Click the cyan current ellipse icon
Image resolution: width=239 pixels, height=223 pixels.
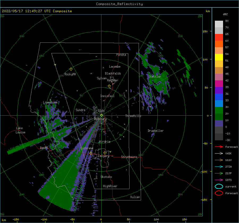point(219,186)
